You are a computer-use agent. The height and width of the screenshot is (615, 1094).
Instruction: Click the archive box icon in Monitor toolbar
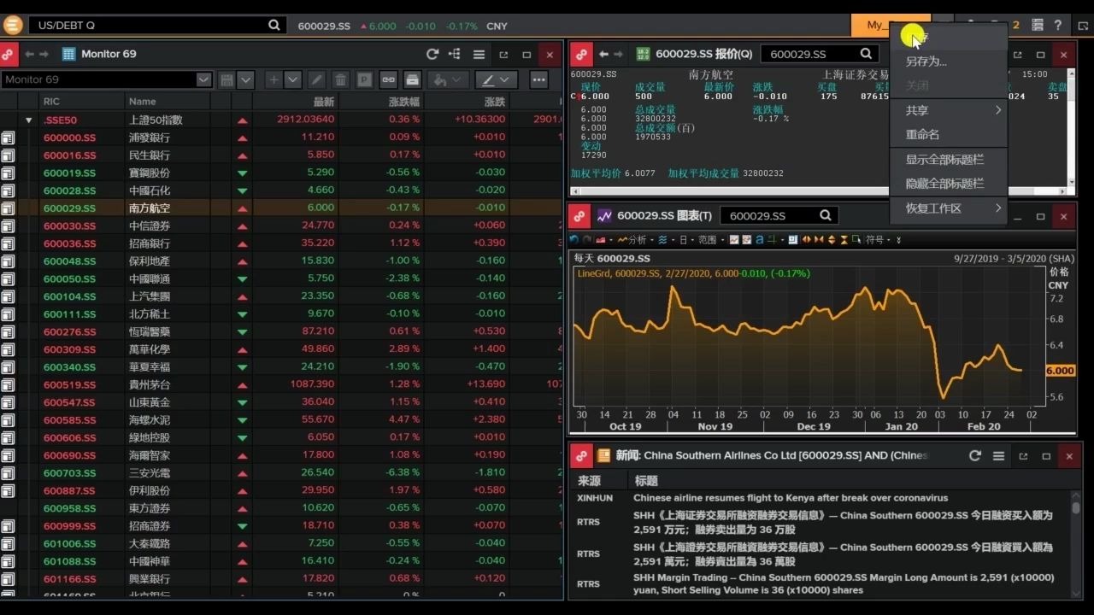412,79
